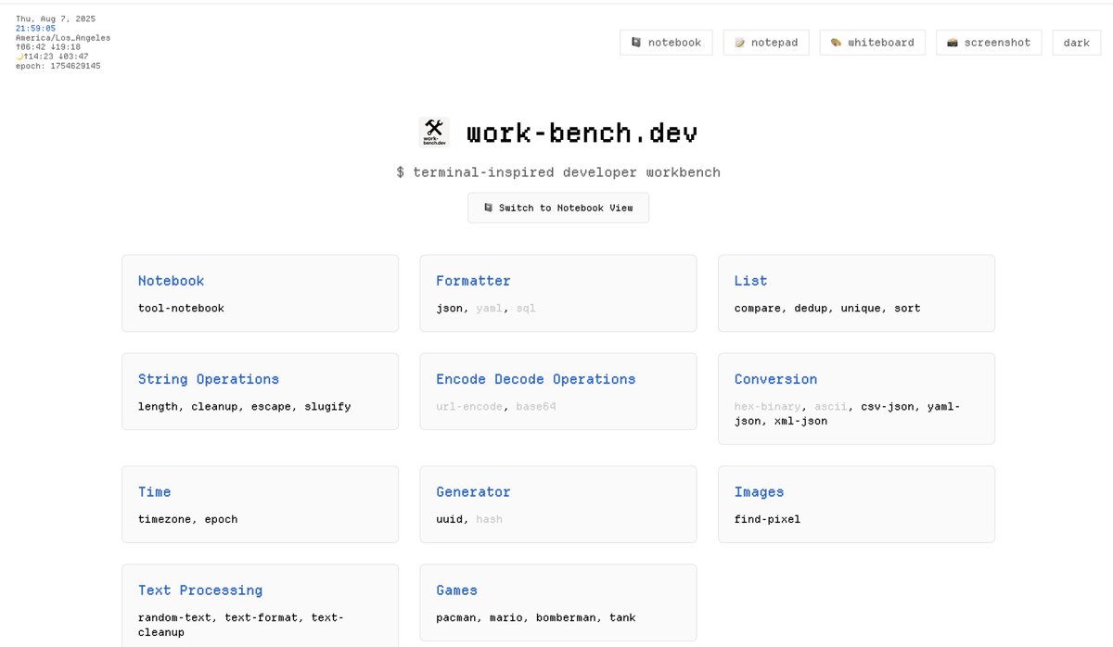Select the timezone tool

click(164, 519)
